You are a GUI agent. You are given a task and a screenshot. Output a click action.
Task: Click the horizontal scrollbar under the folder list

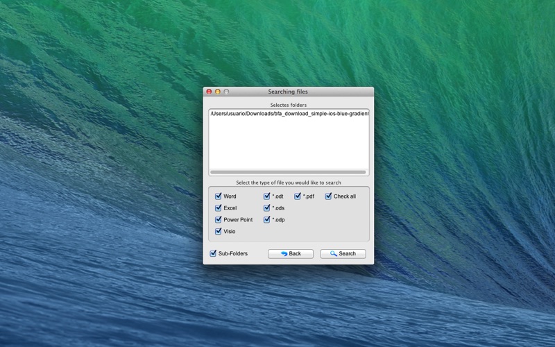288,172
